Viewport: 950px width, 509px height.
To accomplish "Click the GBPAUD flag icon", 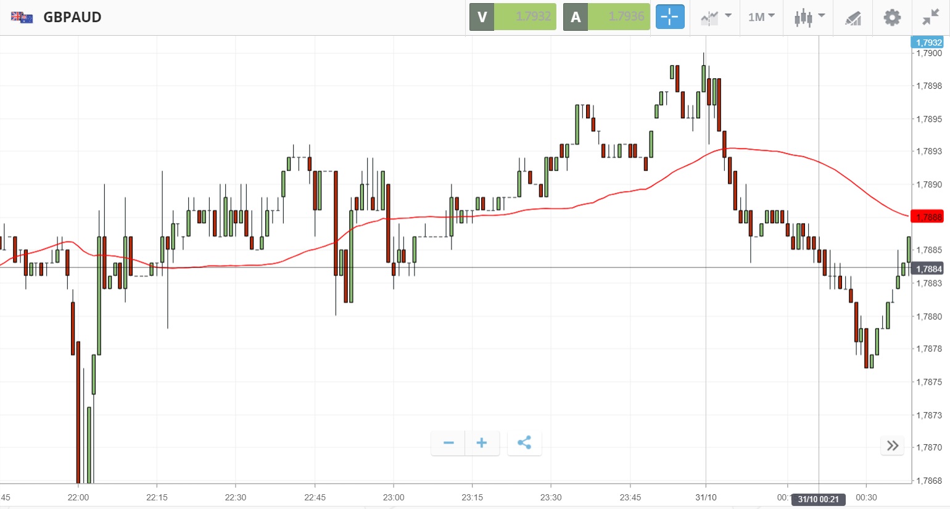I will 22,17.
